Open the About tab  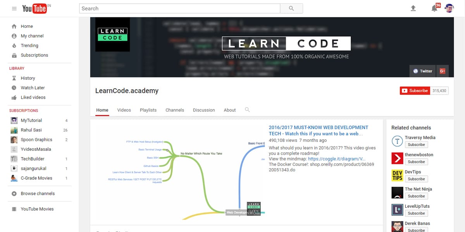point(230,110)
